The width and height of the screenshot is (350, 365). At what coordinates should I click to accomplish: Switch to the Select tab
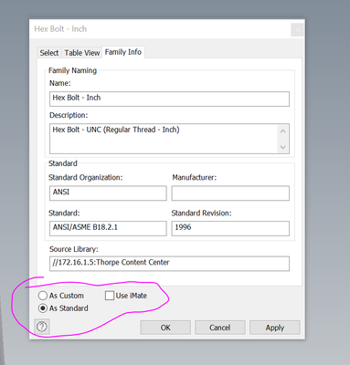point(49,53)
